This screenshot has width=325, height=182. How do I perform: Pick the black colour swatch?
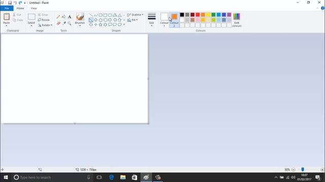pyautogui.click(x=182, y=15)
